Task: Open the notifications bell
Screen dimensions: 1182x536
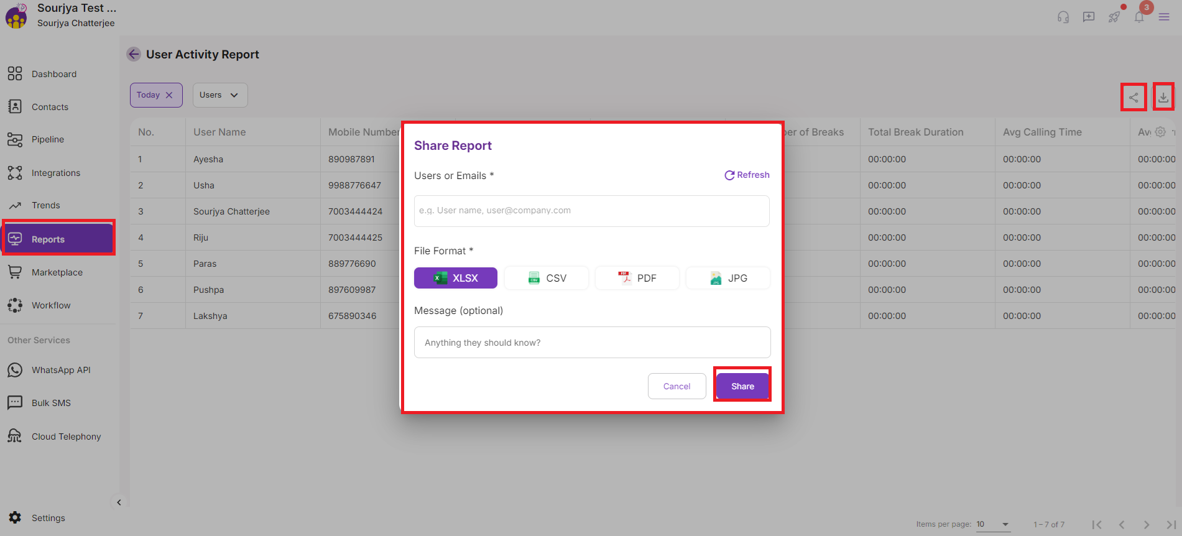Action: coord(1139,17)
